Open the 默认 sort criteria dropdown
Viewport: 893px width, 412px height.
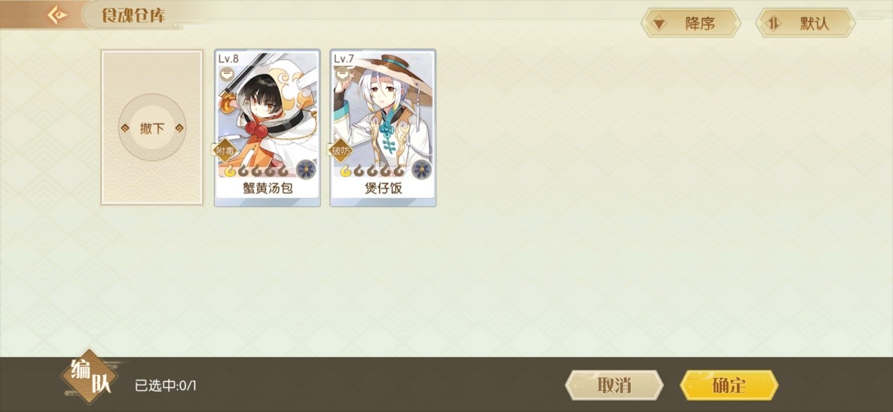(805, 23)
